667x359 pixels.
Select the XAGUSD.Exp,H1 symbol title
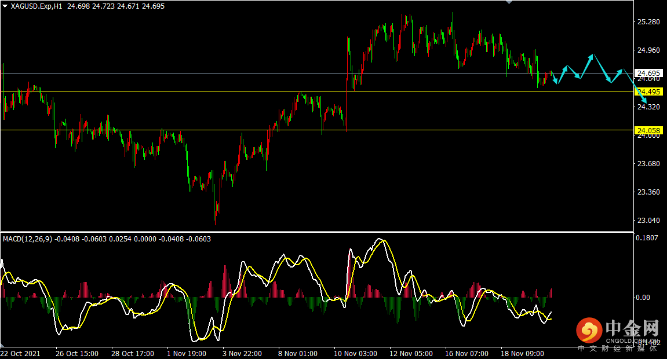point(37,6)
